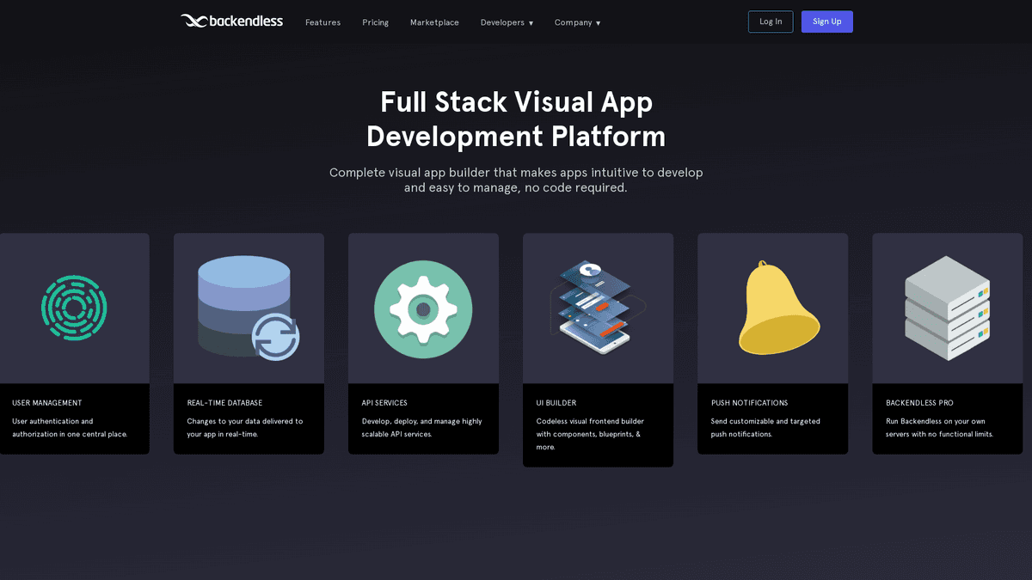Image resolution: width=1032 pixels, height=580 pixels.
Task: Select Marketplace in the top navigation
Action: click(x=434, y=22)
